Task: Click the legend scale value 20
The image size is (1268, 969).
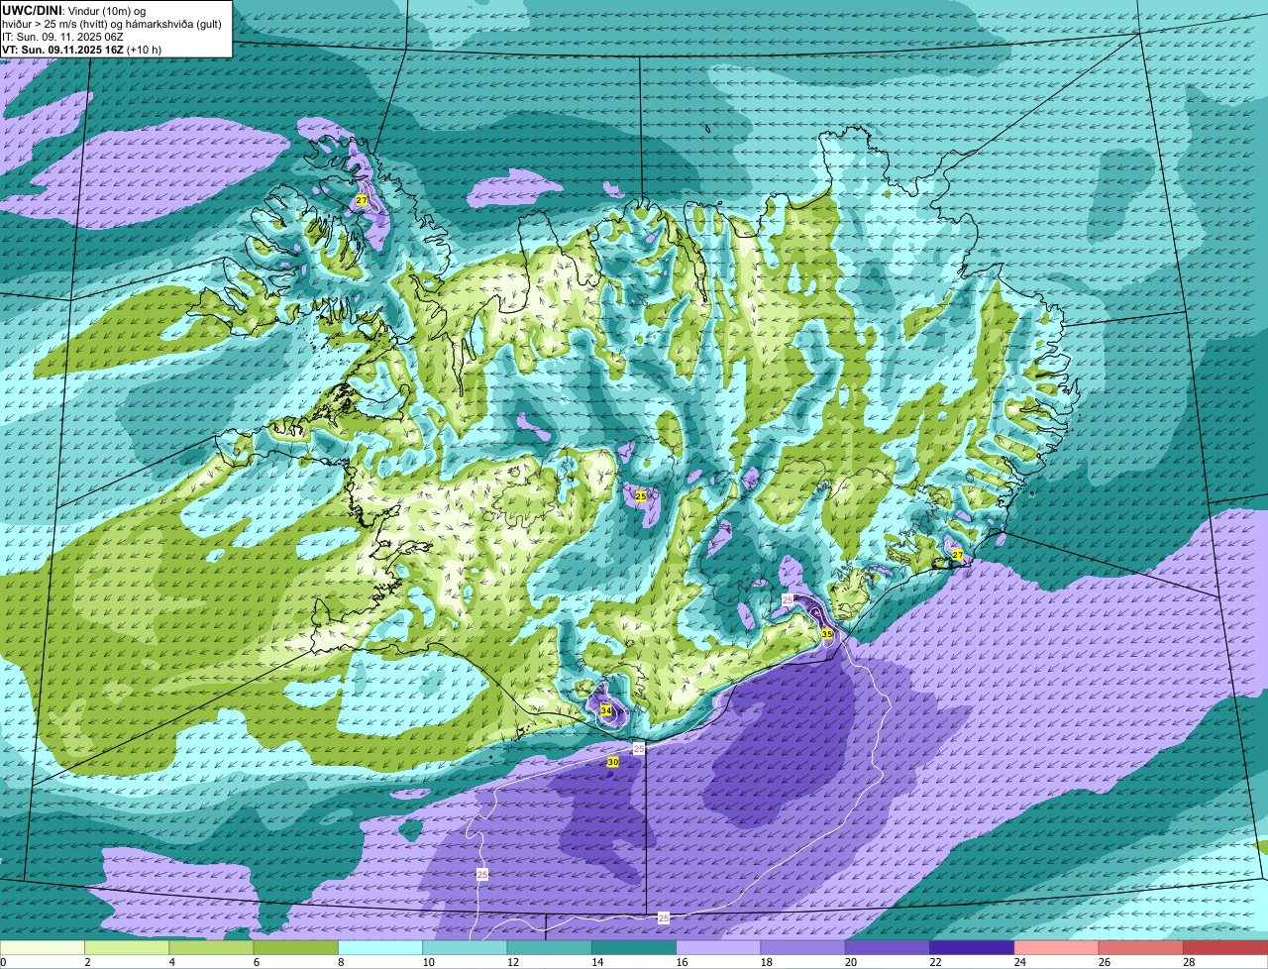Action: click(x=851, y=962)
